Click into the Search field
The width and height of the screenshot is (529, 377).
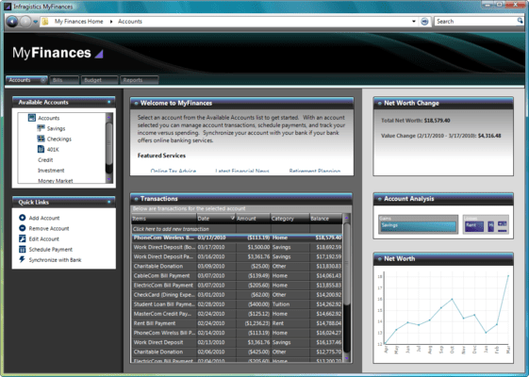[x=475, y=22]
